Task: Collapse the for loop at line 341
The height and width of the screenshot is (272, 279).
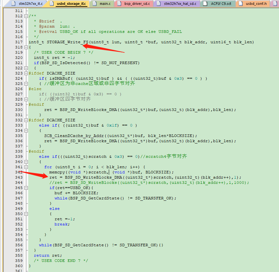Action: pyautogui.click(x=26, y=167)
